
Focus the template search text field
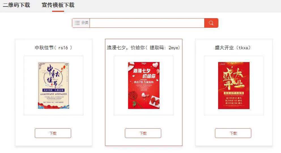[147, 23]
